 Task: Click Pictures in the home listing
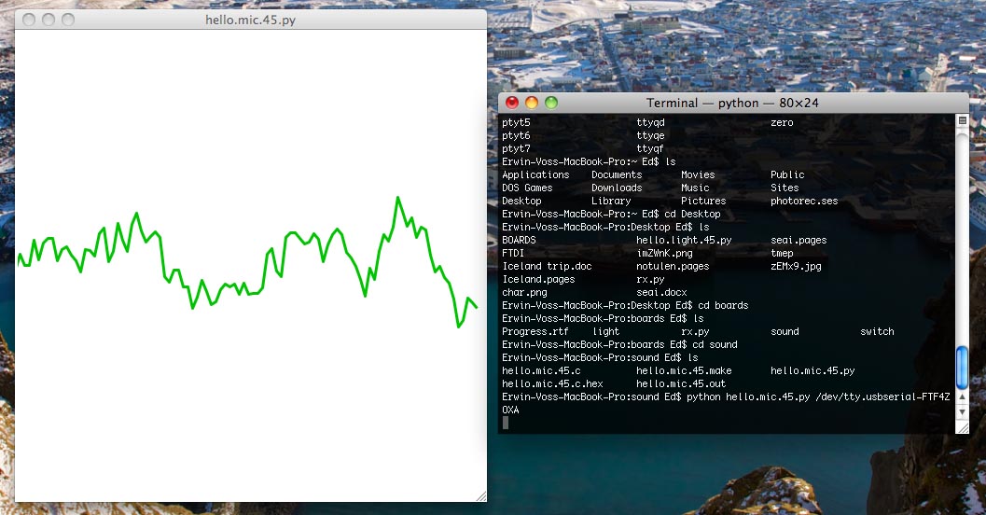pyautogui.click(x=703, y=202)
